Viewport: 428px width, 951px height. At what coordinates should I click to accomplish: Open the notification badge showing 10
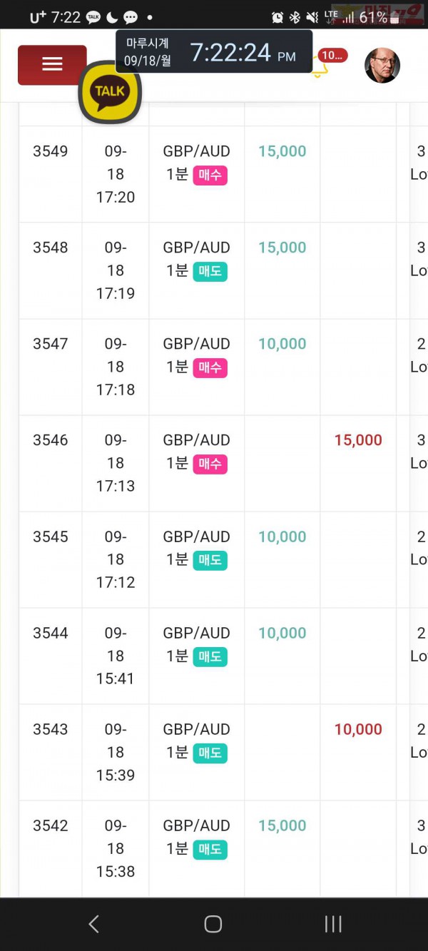(332, 56)
